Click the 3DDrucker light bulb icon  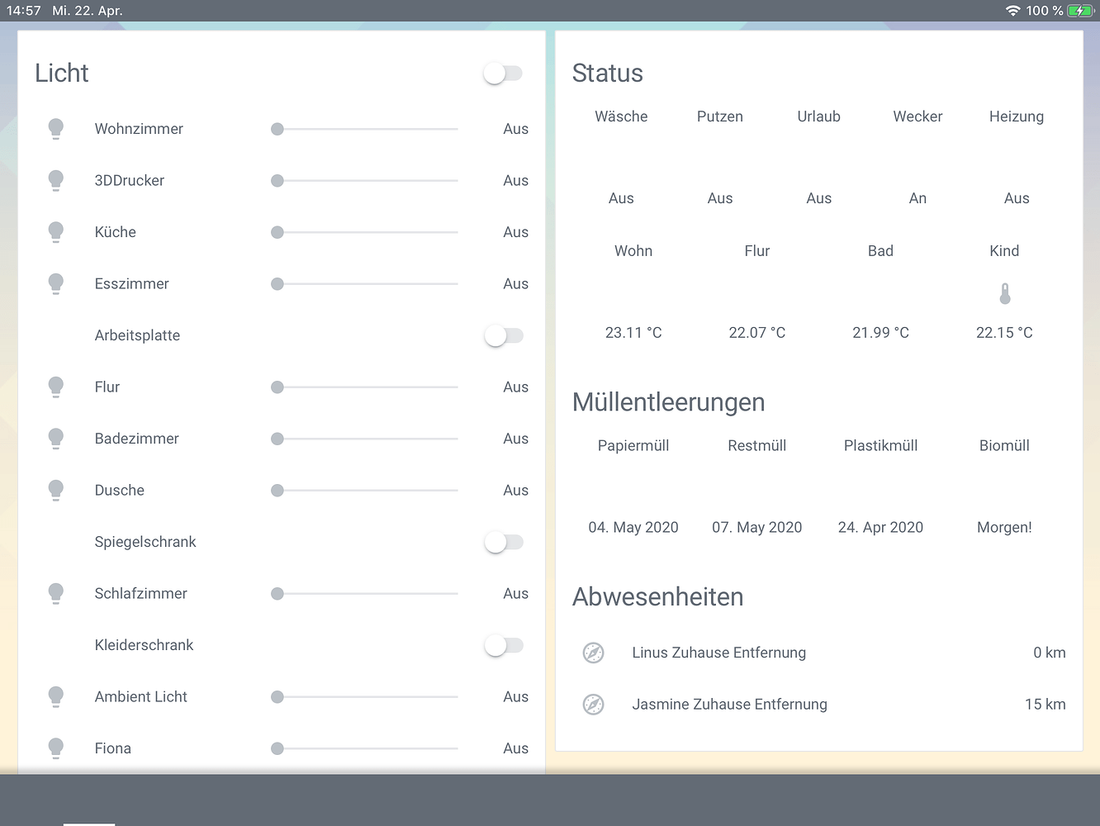56,180
